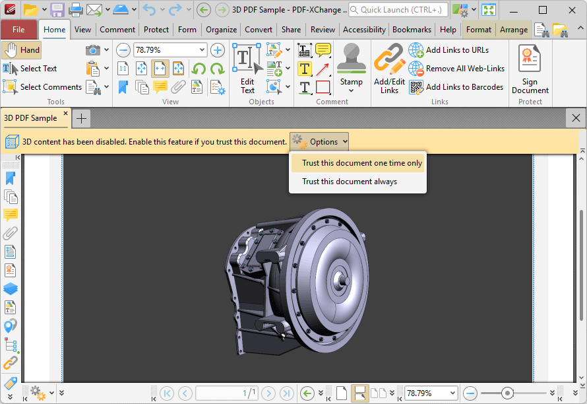Screen dimensions: 587x404
Task: Click Zoom to 100% actual size icon
Action: point(123,69)
